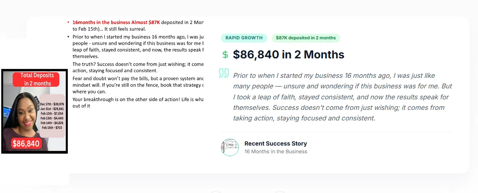Click the green dollar sign icon
Viewport: 478px width, 193px height.
[225, 55]
